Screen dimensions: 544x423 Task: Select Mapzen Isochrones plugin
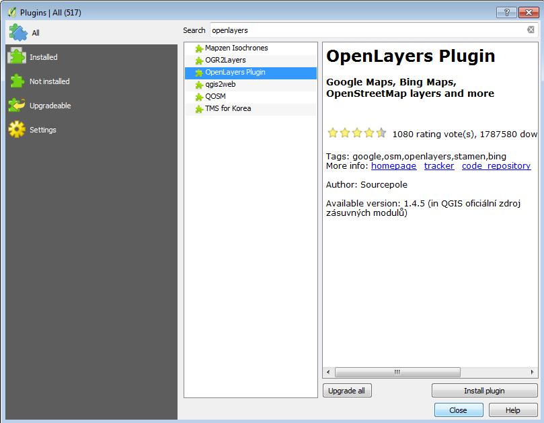(x=251, y=48)
